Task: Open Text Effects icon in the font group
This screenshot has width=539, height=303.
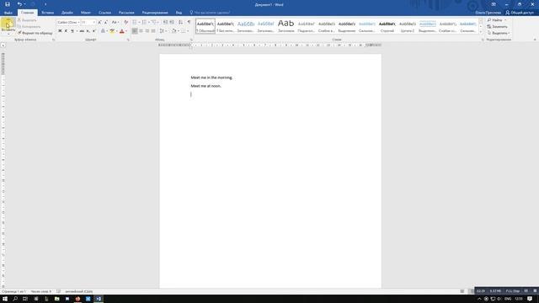Action: click(x=103, y=31)
